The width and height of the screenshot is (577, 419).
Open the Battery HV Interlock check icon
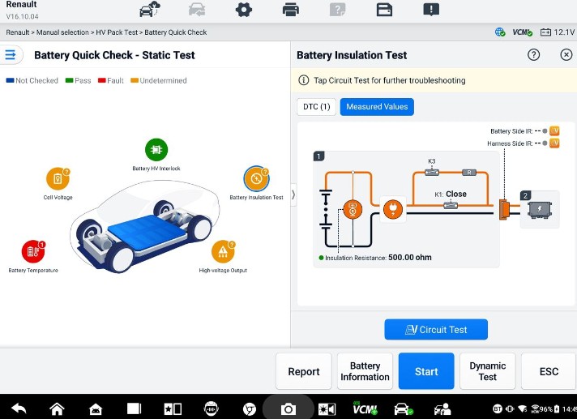156,150
